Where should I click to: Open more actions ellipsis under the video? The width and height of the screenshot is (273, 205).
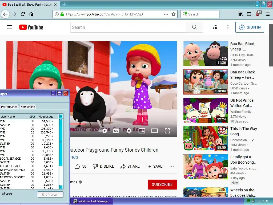click(x=172, y=167)
